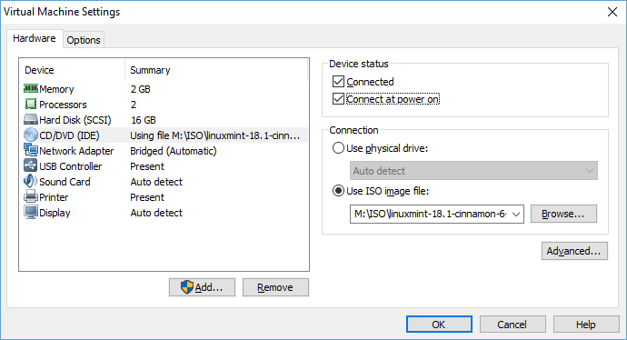Switch to the Hardware tab
Screen dimensions: 627x340
(x=35, y=38)
